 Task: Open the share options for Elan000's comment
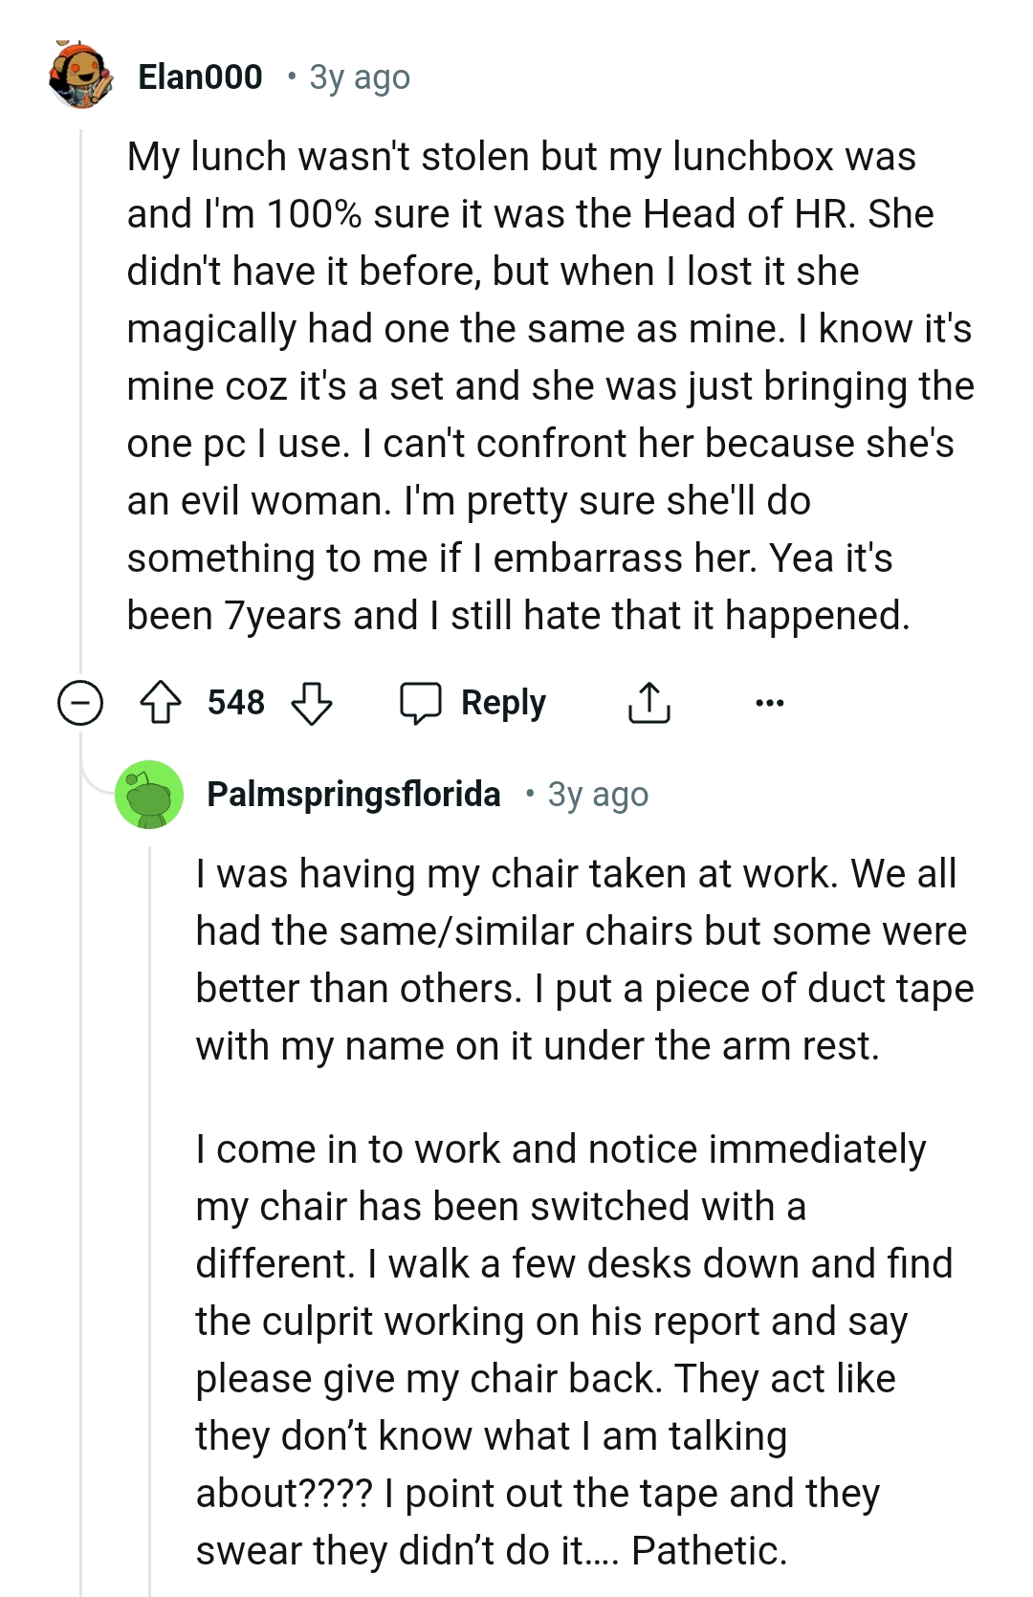click(x=649, y=701)
